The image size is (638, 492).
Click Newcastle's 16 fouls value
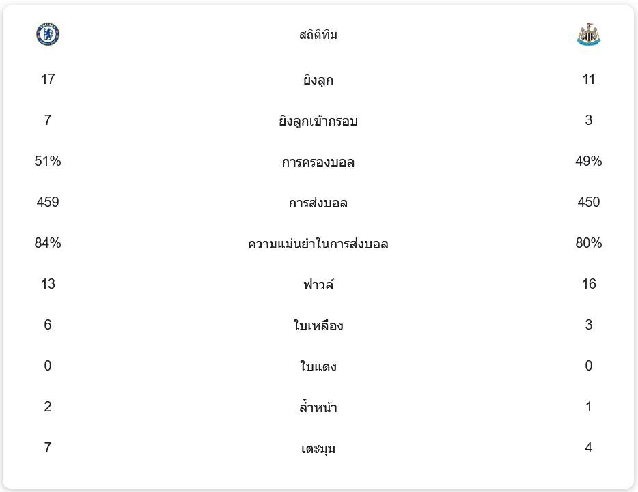pos(589,284)
